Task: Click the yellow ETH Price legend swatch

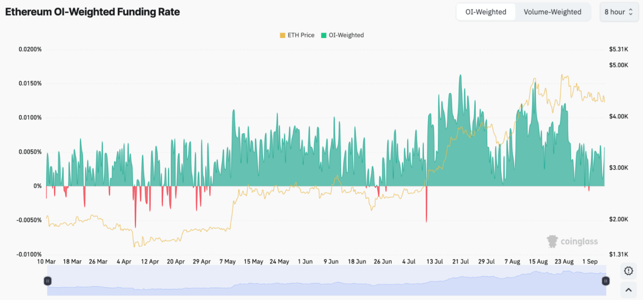Action: tap(282, 35)
